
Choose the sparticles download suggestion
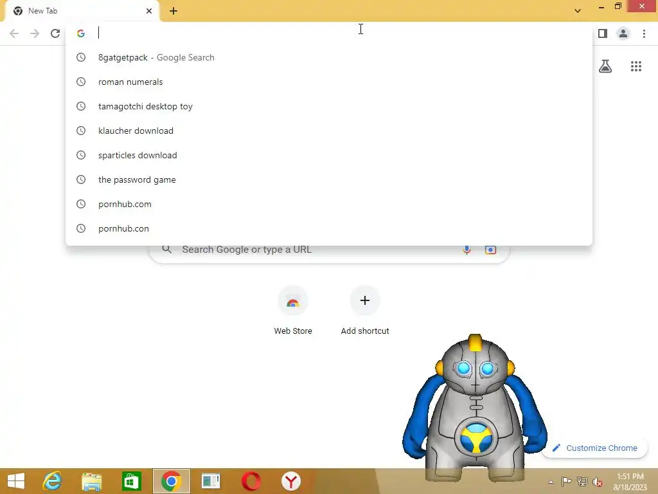click(x=329, y=155)
